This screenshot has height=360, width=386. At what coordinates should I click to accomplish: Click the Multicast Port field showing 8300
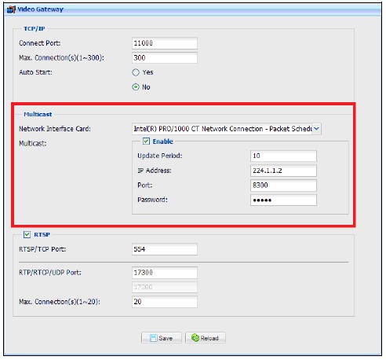click(x=283, y=186)
